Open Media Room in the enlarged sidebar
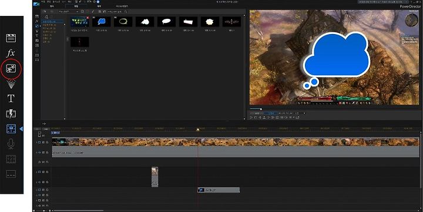Viewport: 423px width, 212px height. tap(11, 38)
